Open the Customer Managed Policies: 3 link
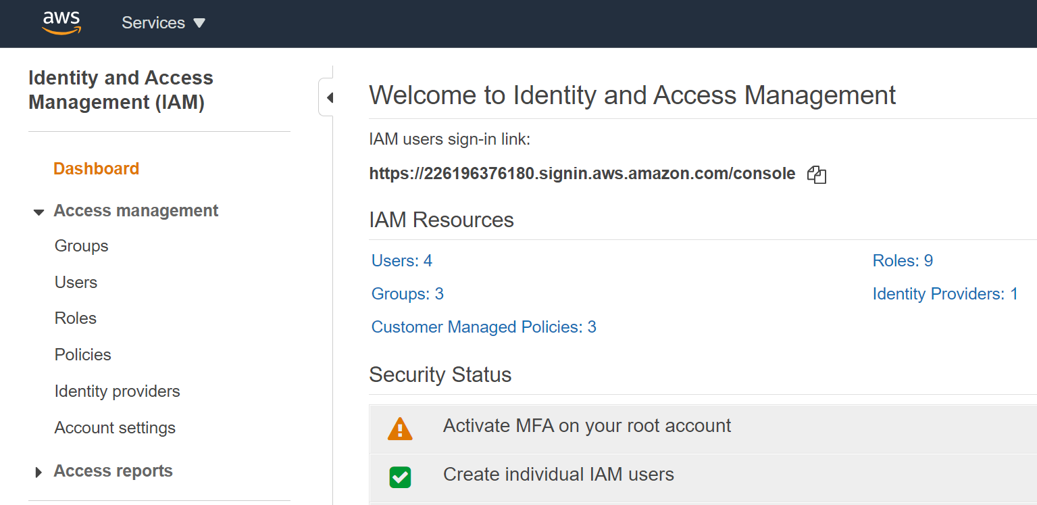Screen dimensions: 1037x505 click(483, 327)
